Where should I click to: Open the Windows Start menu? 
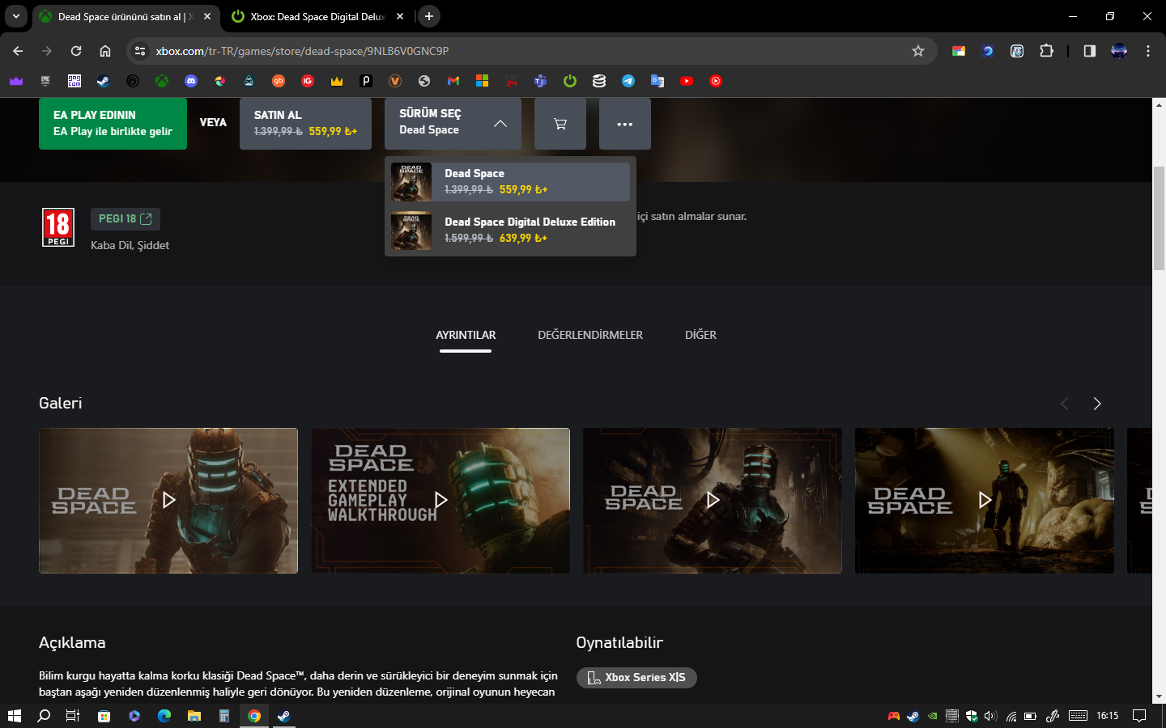[x=14, y=716]
